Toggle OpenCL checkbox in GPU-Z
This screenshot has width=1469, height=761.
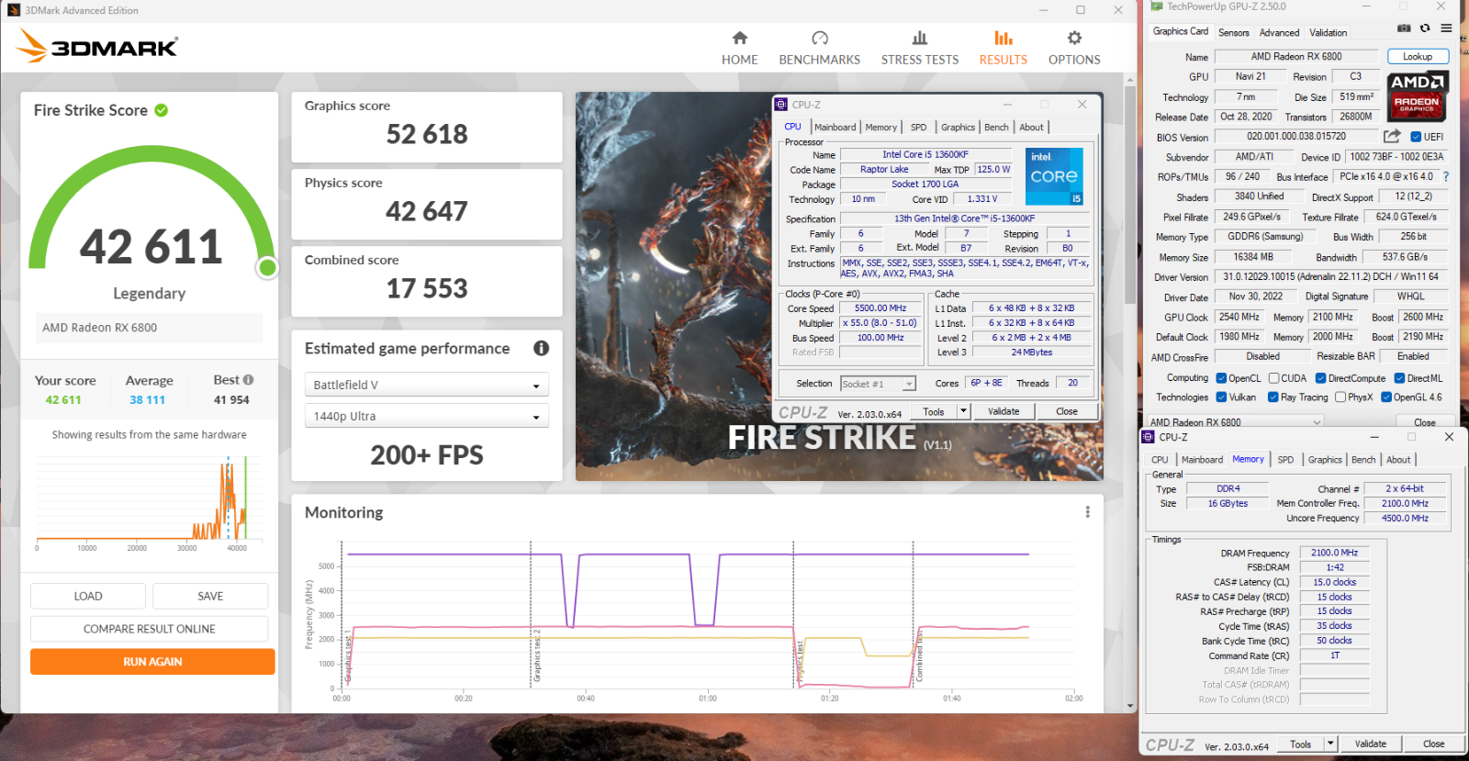click(1221, 378)
